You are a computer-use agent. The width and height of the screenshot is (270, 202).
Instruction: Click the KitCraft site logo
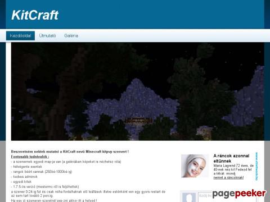tap(35, 15)
